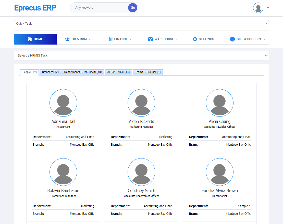Go to the HOME menu
The height and width of the screenshot is (224, 283).
(35, 39)
